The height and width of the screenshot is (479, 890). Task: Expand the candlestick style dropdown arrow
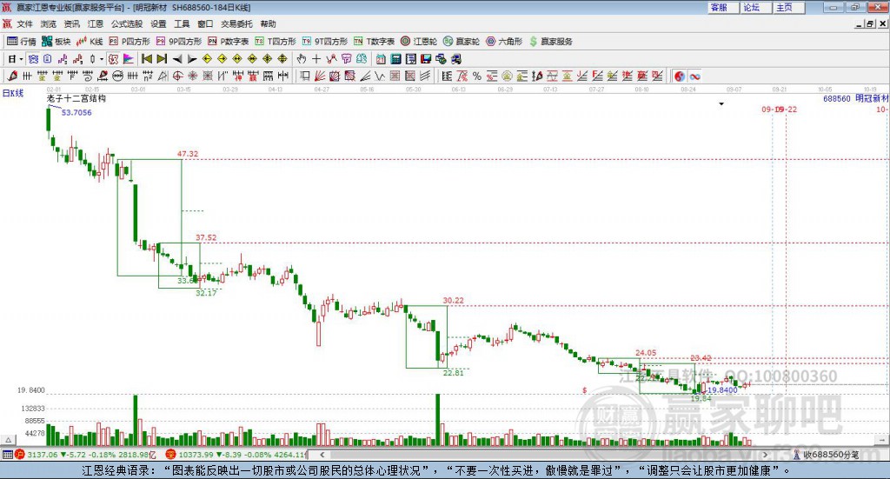coord(102,59)
